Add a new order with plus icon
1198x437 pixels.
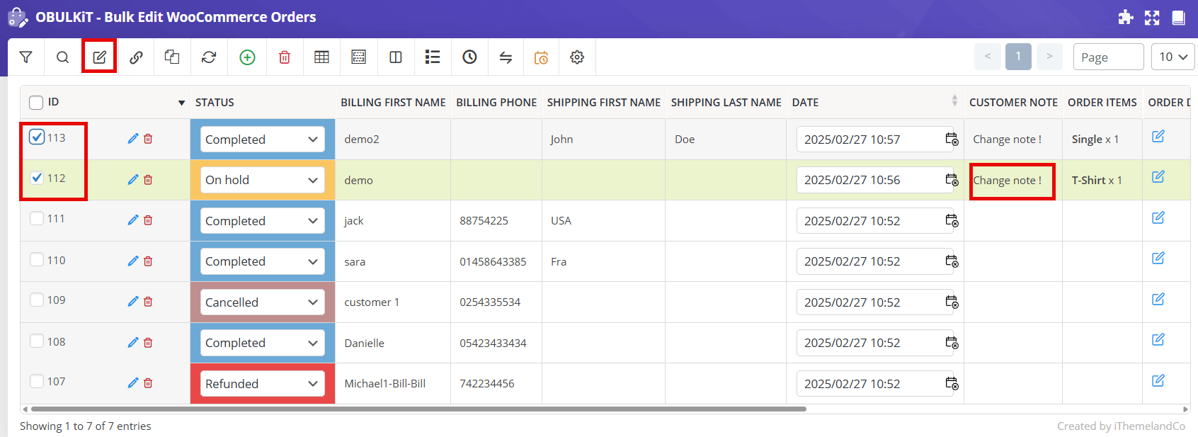(247, 57)
